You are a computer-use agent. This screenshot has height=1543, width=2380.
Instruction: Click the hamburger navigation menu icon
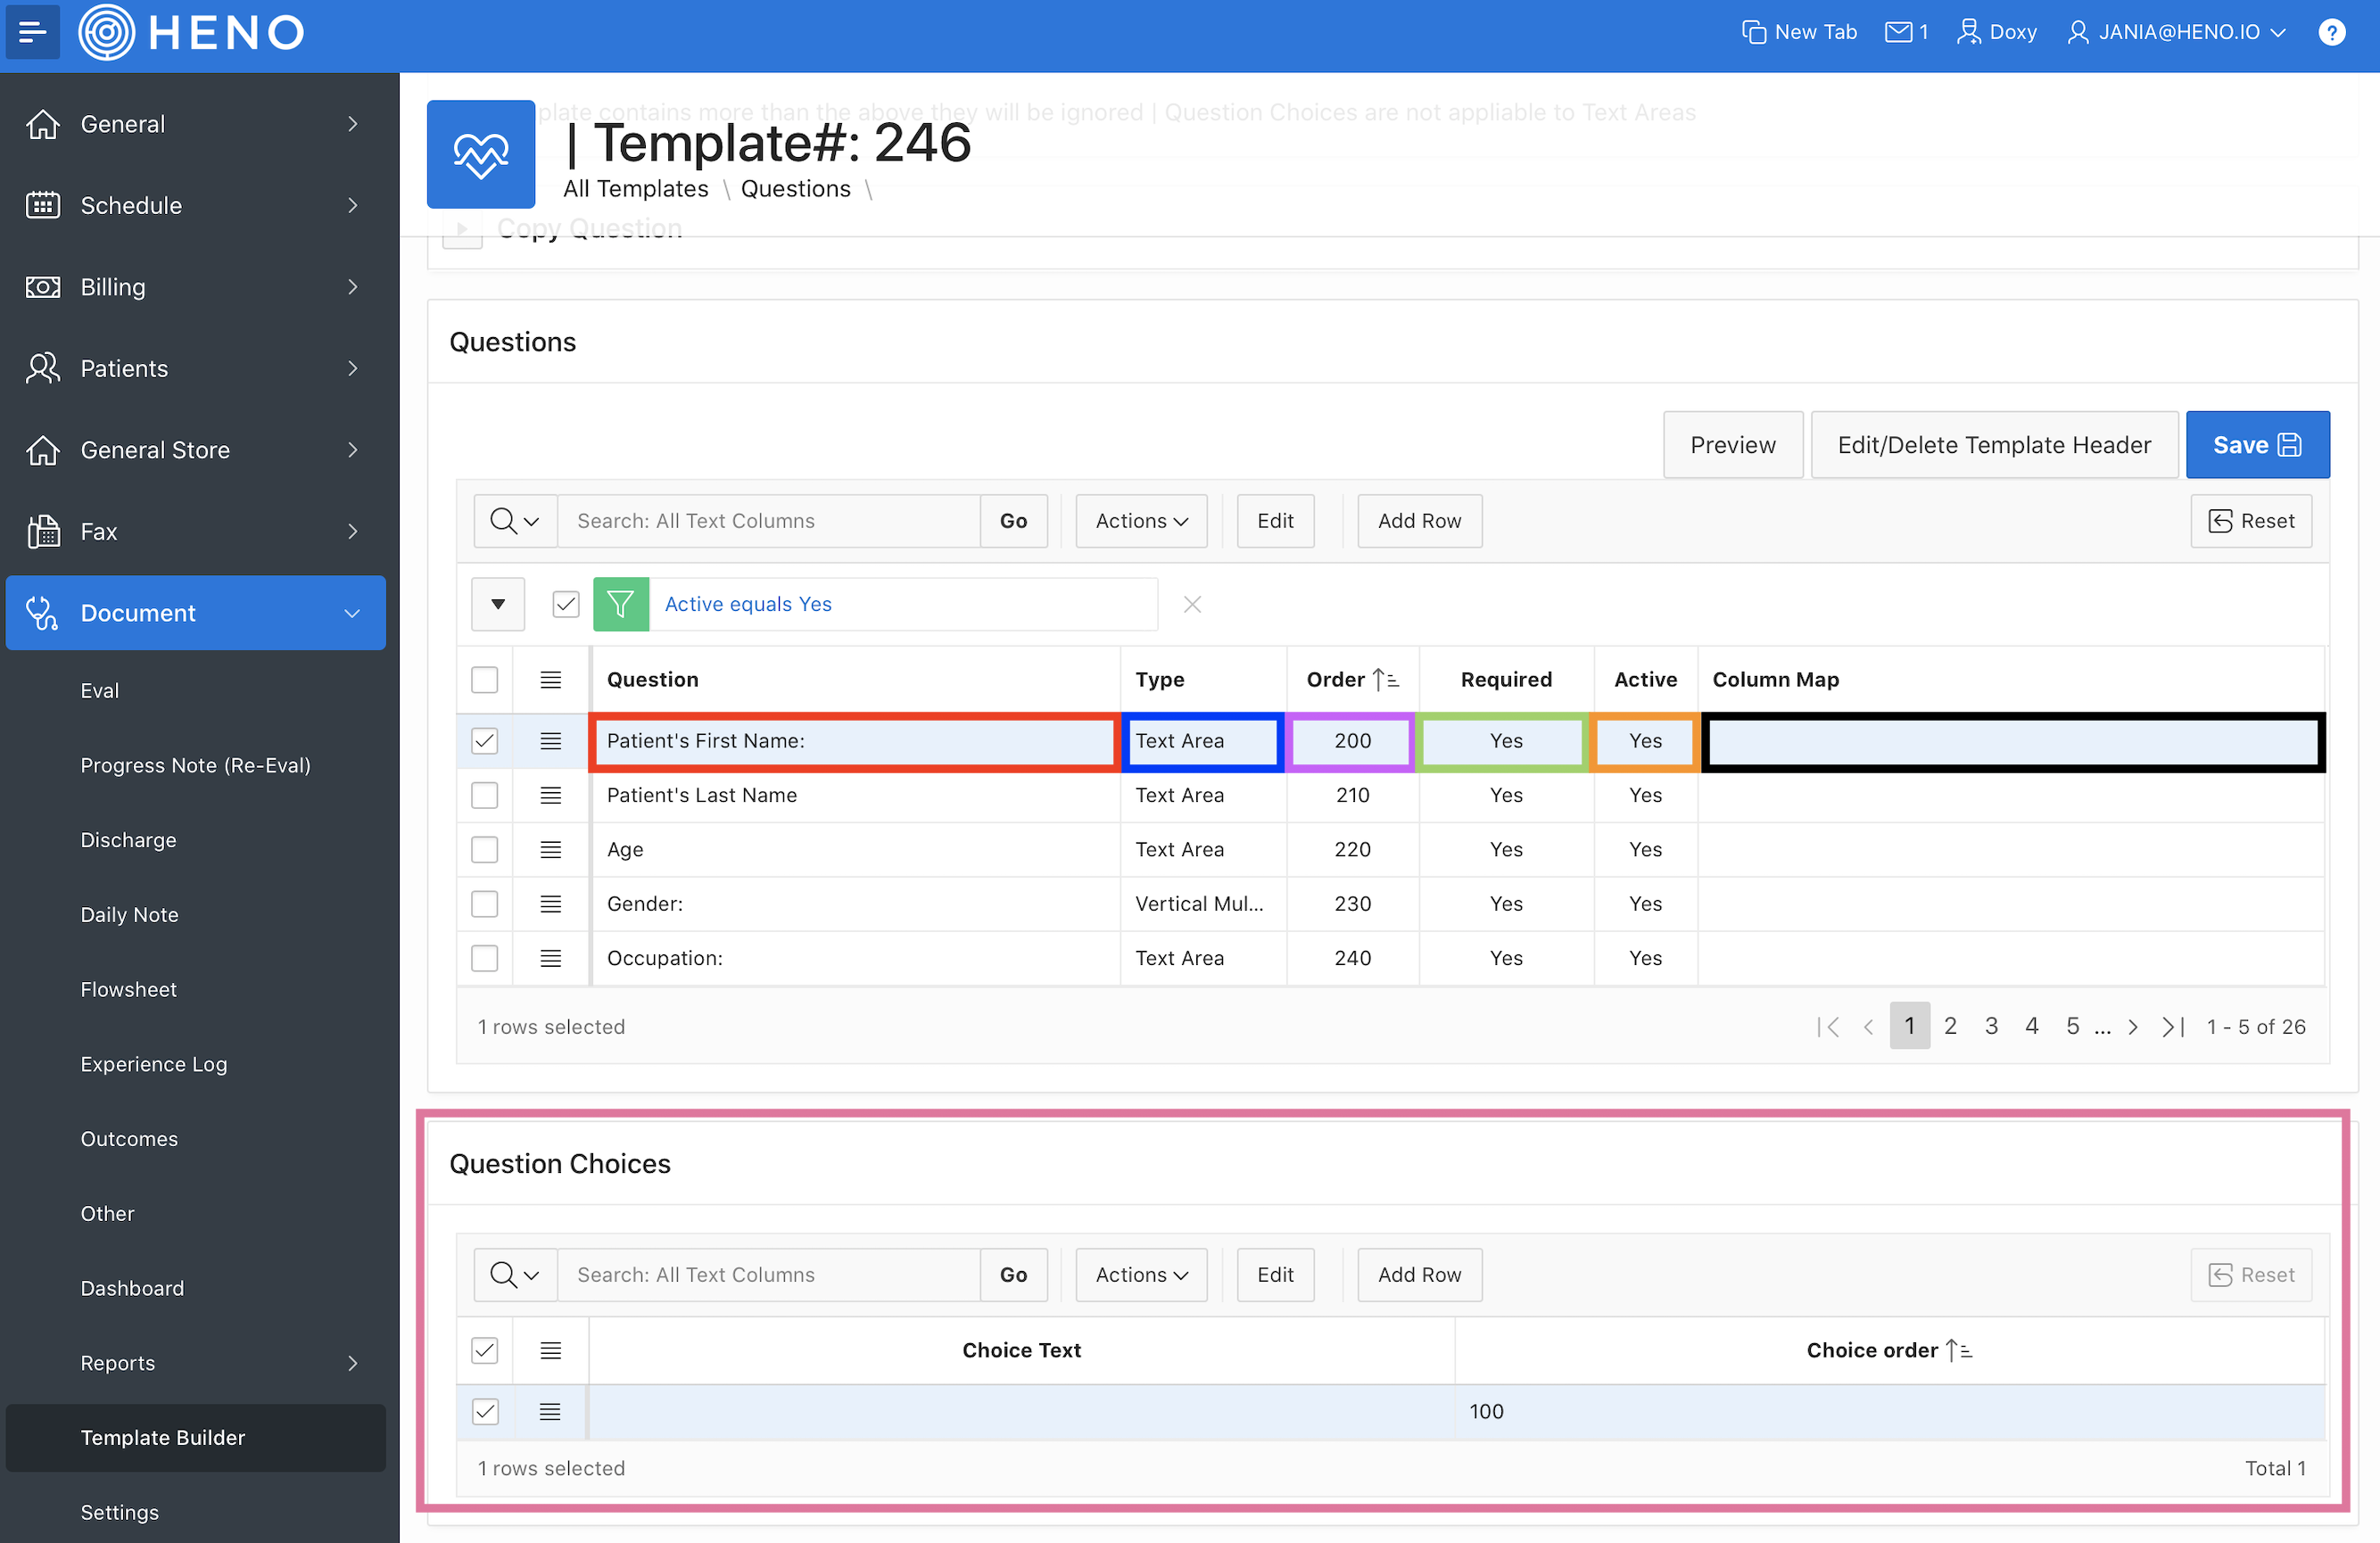[x=32, y=32]
